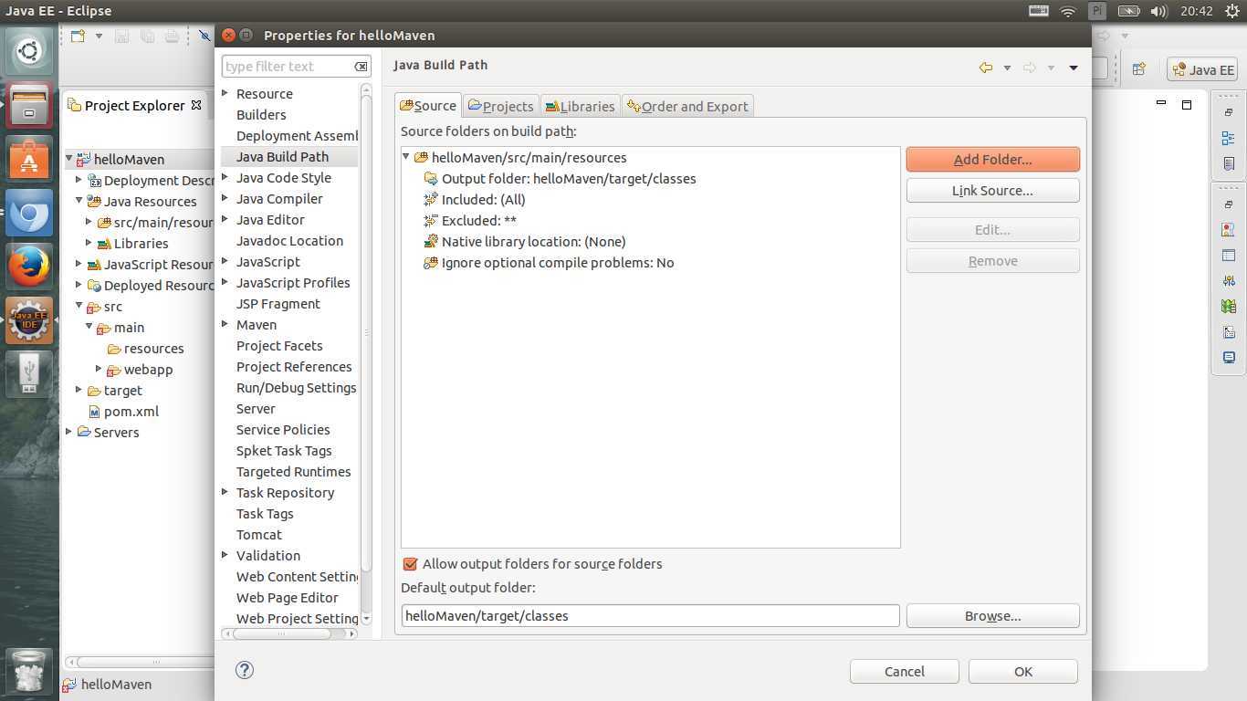This screenshot has width=1247, height=701.
Task: Clear the filter text with the clear icon
Action: click(x=361, y=67)
